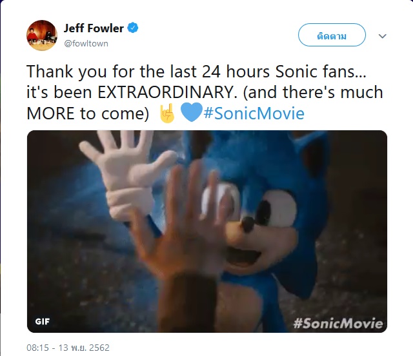Click the blue verified badge

[x=134, y=29]
